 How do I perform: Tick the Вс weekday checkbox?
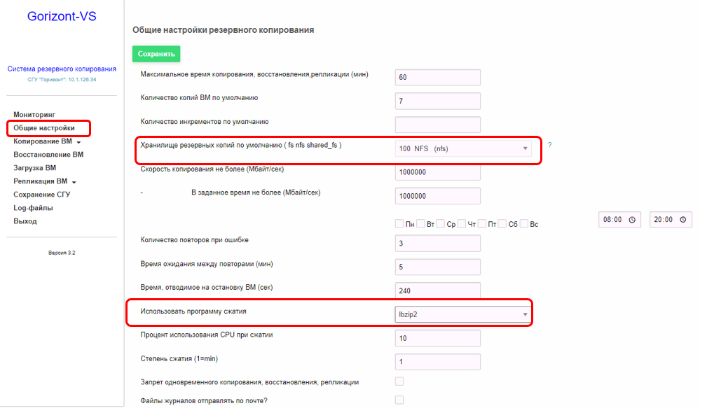point(524,223)
